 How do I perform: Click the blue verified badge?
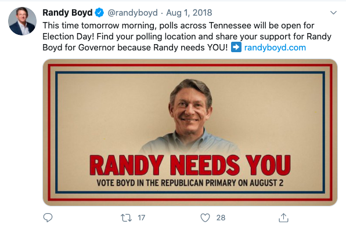pos(99,13)
